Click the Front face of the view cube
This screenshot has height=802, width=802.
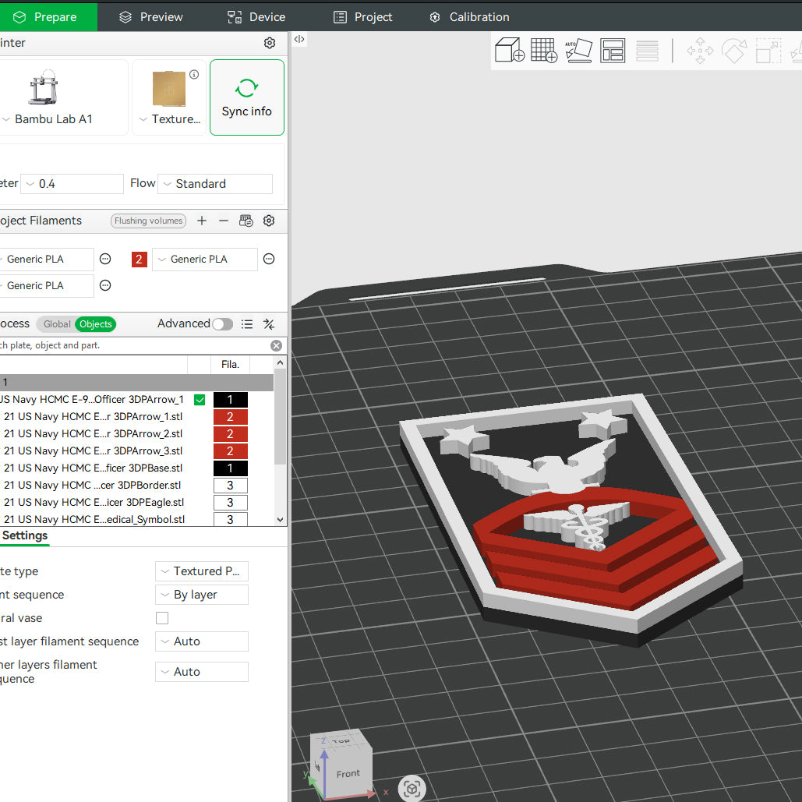[348, 773]
